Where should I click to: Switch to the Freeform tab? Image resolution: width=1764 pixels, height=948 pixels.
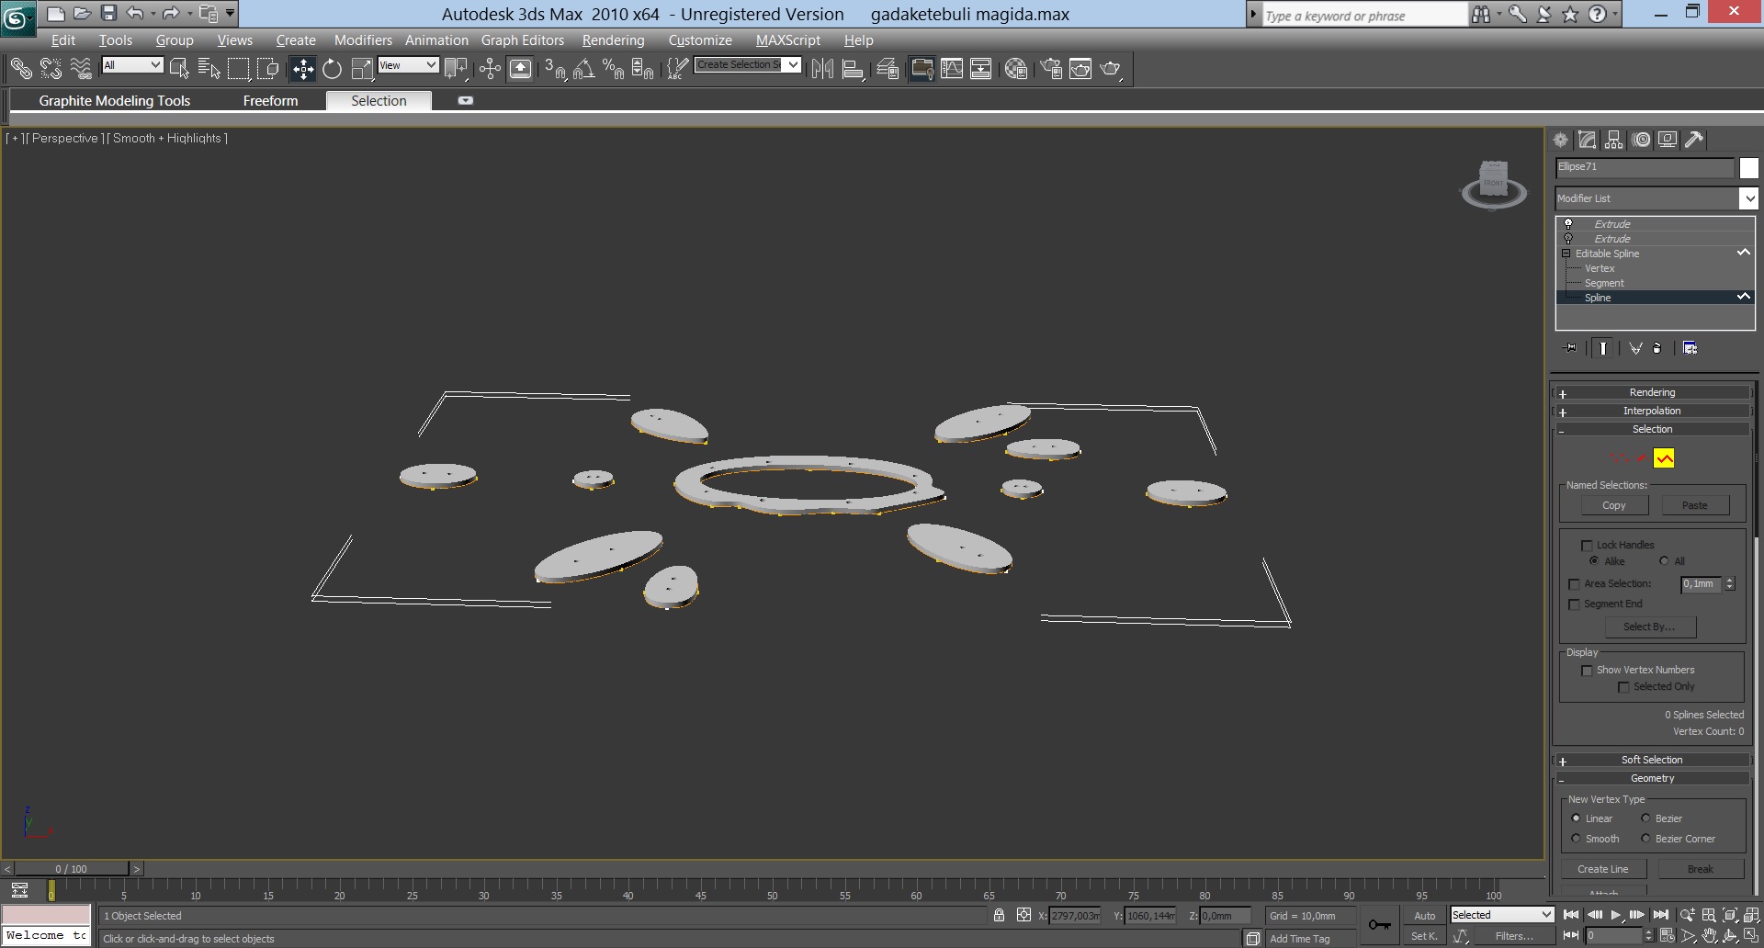[270, 101]
